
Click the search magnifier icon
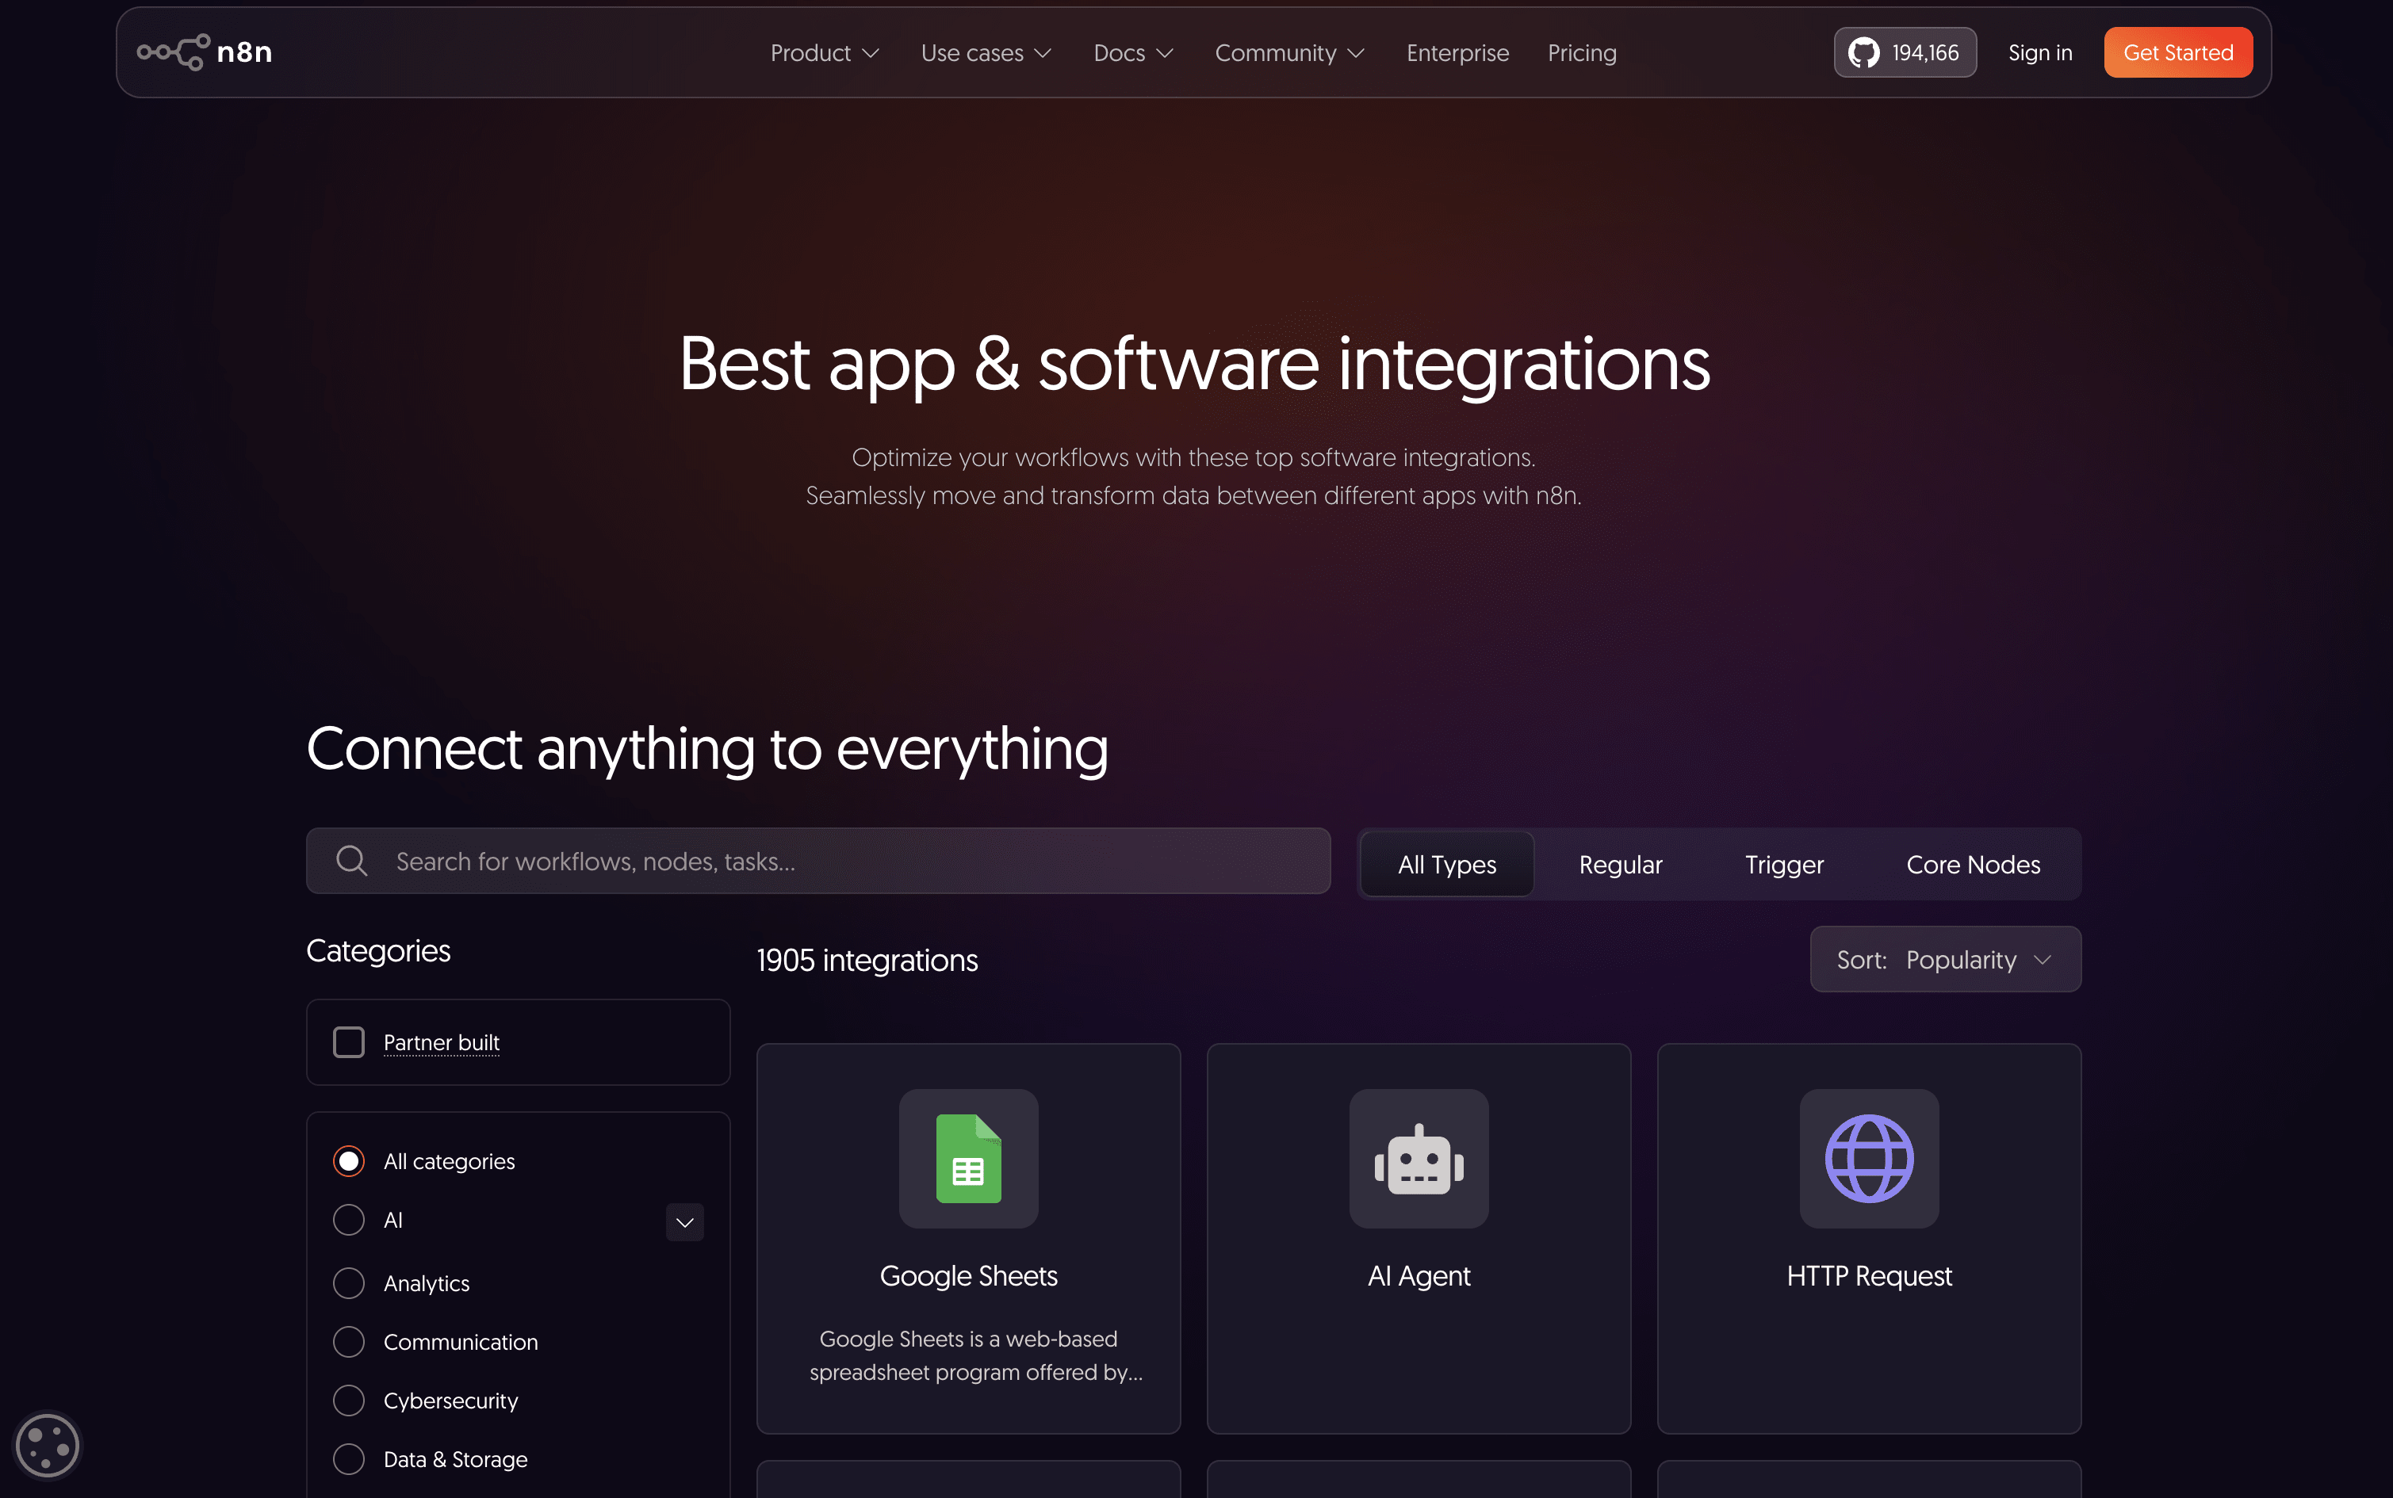click(352, 861)
